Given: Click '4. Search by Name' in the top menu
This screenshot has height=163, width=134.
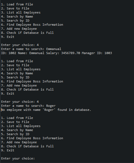Looking at the screenshot, I should coord(17,17).
